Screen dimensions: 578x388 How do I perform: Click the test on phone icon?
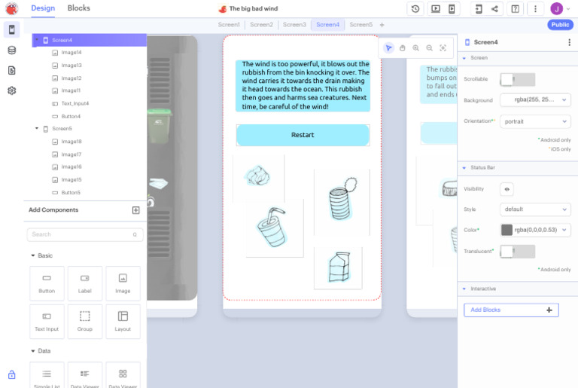click(x=452, y=9)
